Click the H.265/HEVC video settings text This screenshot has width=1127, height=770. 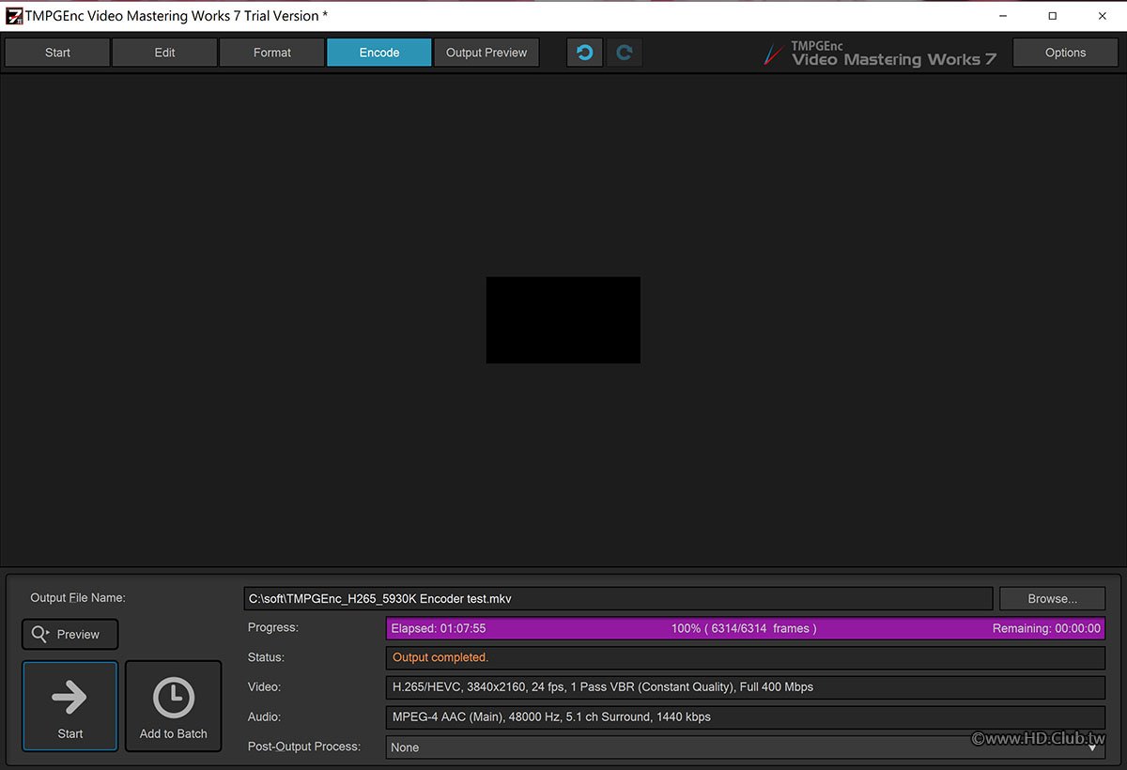[603, 687]
